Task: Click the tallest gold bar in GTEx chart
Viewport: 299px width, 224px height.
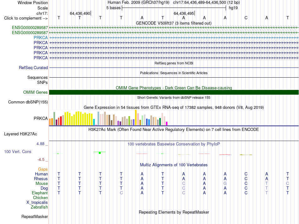Action: click(136, 118)
